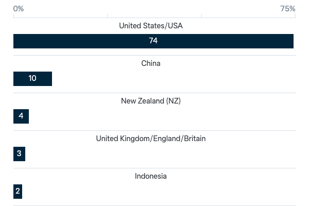Click the China category label

pyautogui.click(x=151, y=63)
